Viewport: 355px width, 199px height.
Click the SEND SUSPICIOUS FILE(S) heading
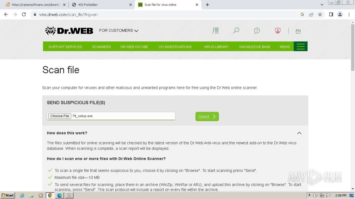point(76,103)
